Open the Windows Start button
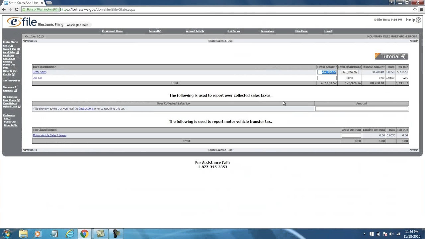The height and width of the screenshot is (239, 425). (x=7, y=234)
